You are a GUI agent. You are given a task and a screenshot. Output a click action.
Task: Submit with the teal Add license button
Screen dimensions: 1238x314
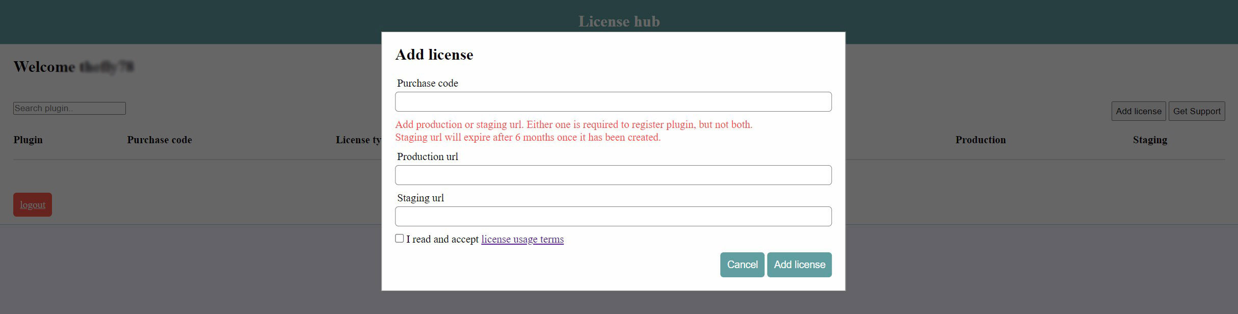point(799,265)
